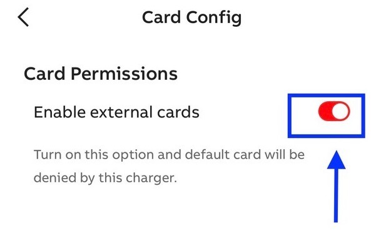Click the blue upward arrow annotation
The image size is (386, 246).
(x=336, y=186)
